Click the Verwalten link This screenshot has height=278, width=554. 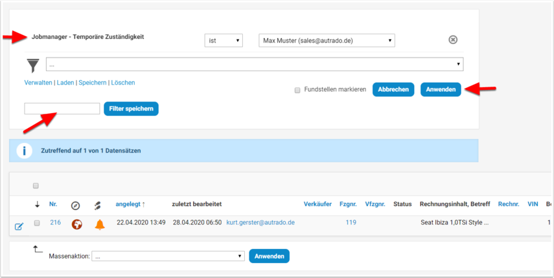[x=38, y=83]
